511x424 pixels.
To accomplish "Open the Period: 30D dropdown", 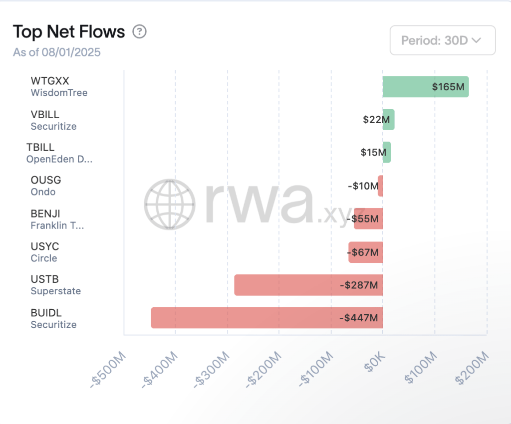I will (x=442, y=40).
